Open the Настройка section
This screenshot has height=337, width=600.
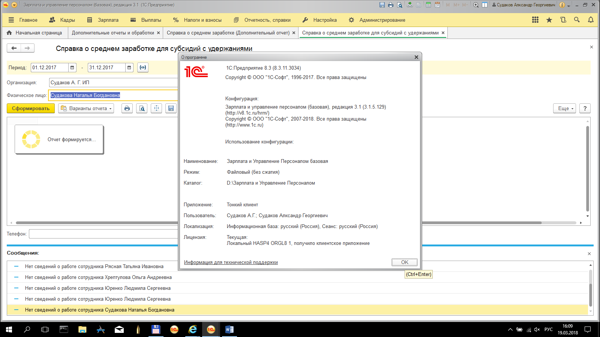(x=319, y=20)
